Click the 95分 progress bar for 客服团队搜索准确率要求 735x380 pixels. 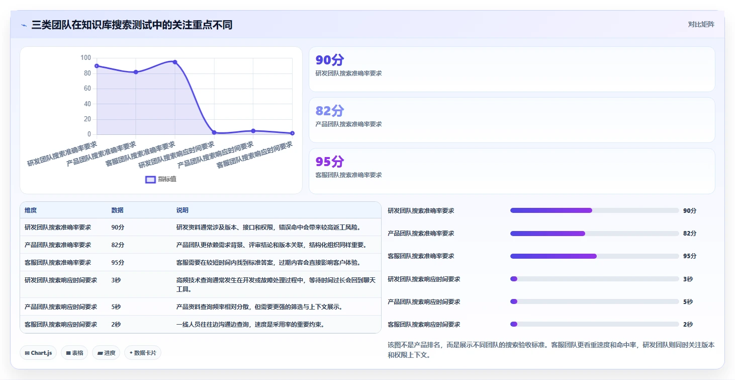point(594,256)
